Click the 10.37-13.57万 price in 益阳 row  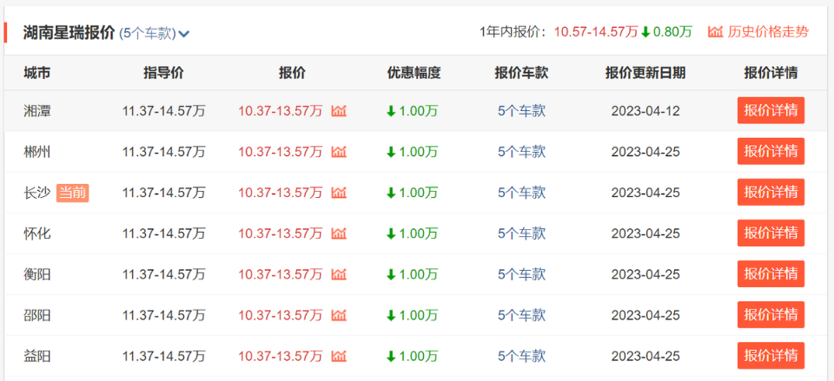coord(281,356)
